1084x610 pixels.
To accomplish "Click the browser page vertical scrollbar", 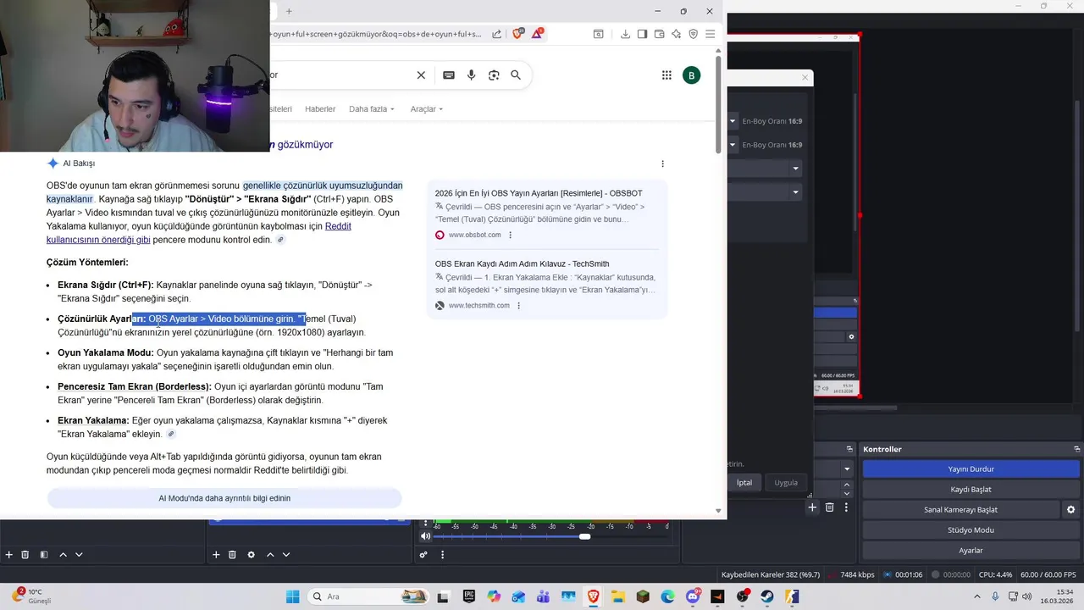I will click(719, 105).
